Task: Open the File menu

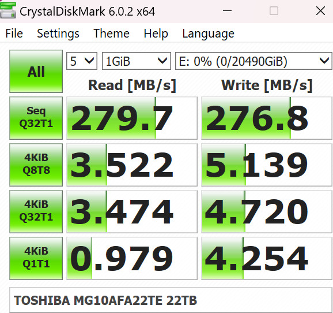Action: 14,33
